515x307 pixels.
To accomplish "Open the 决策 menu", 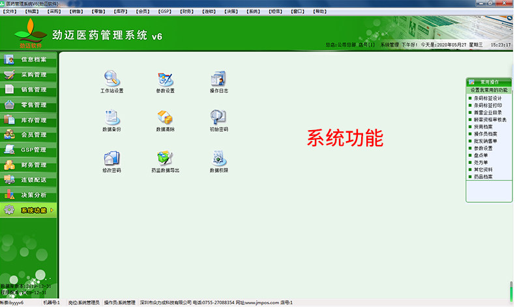I will (x=231, y=12).
